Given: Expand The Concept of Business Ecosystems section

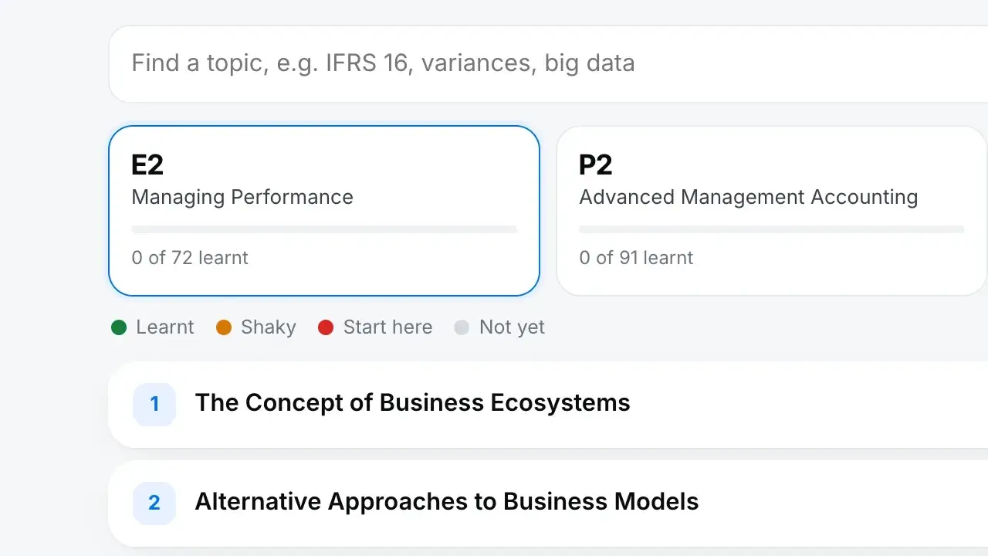Looking at the screenshot, I should click(x=548, y=404).
